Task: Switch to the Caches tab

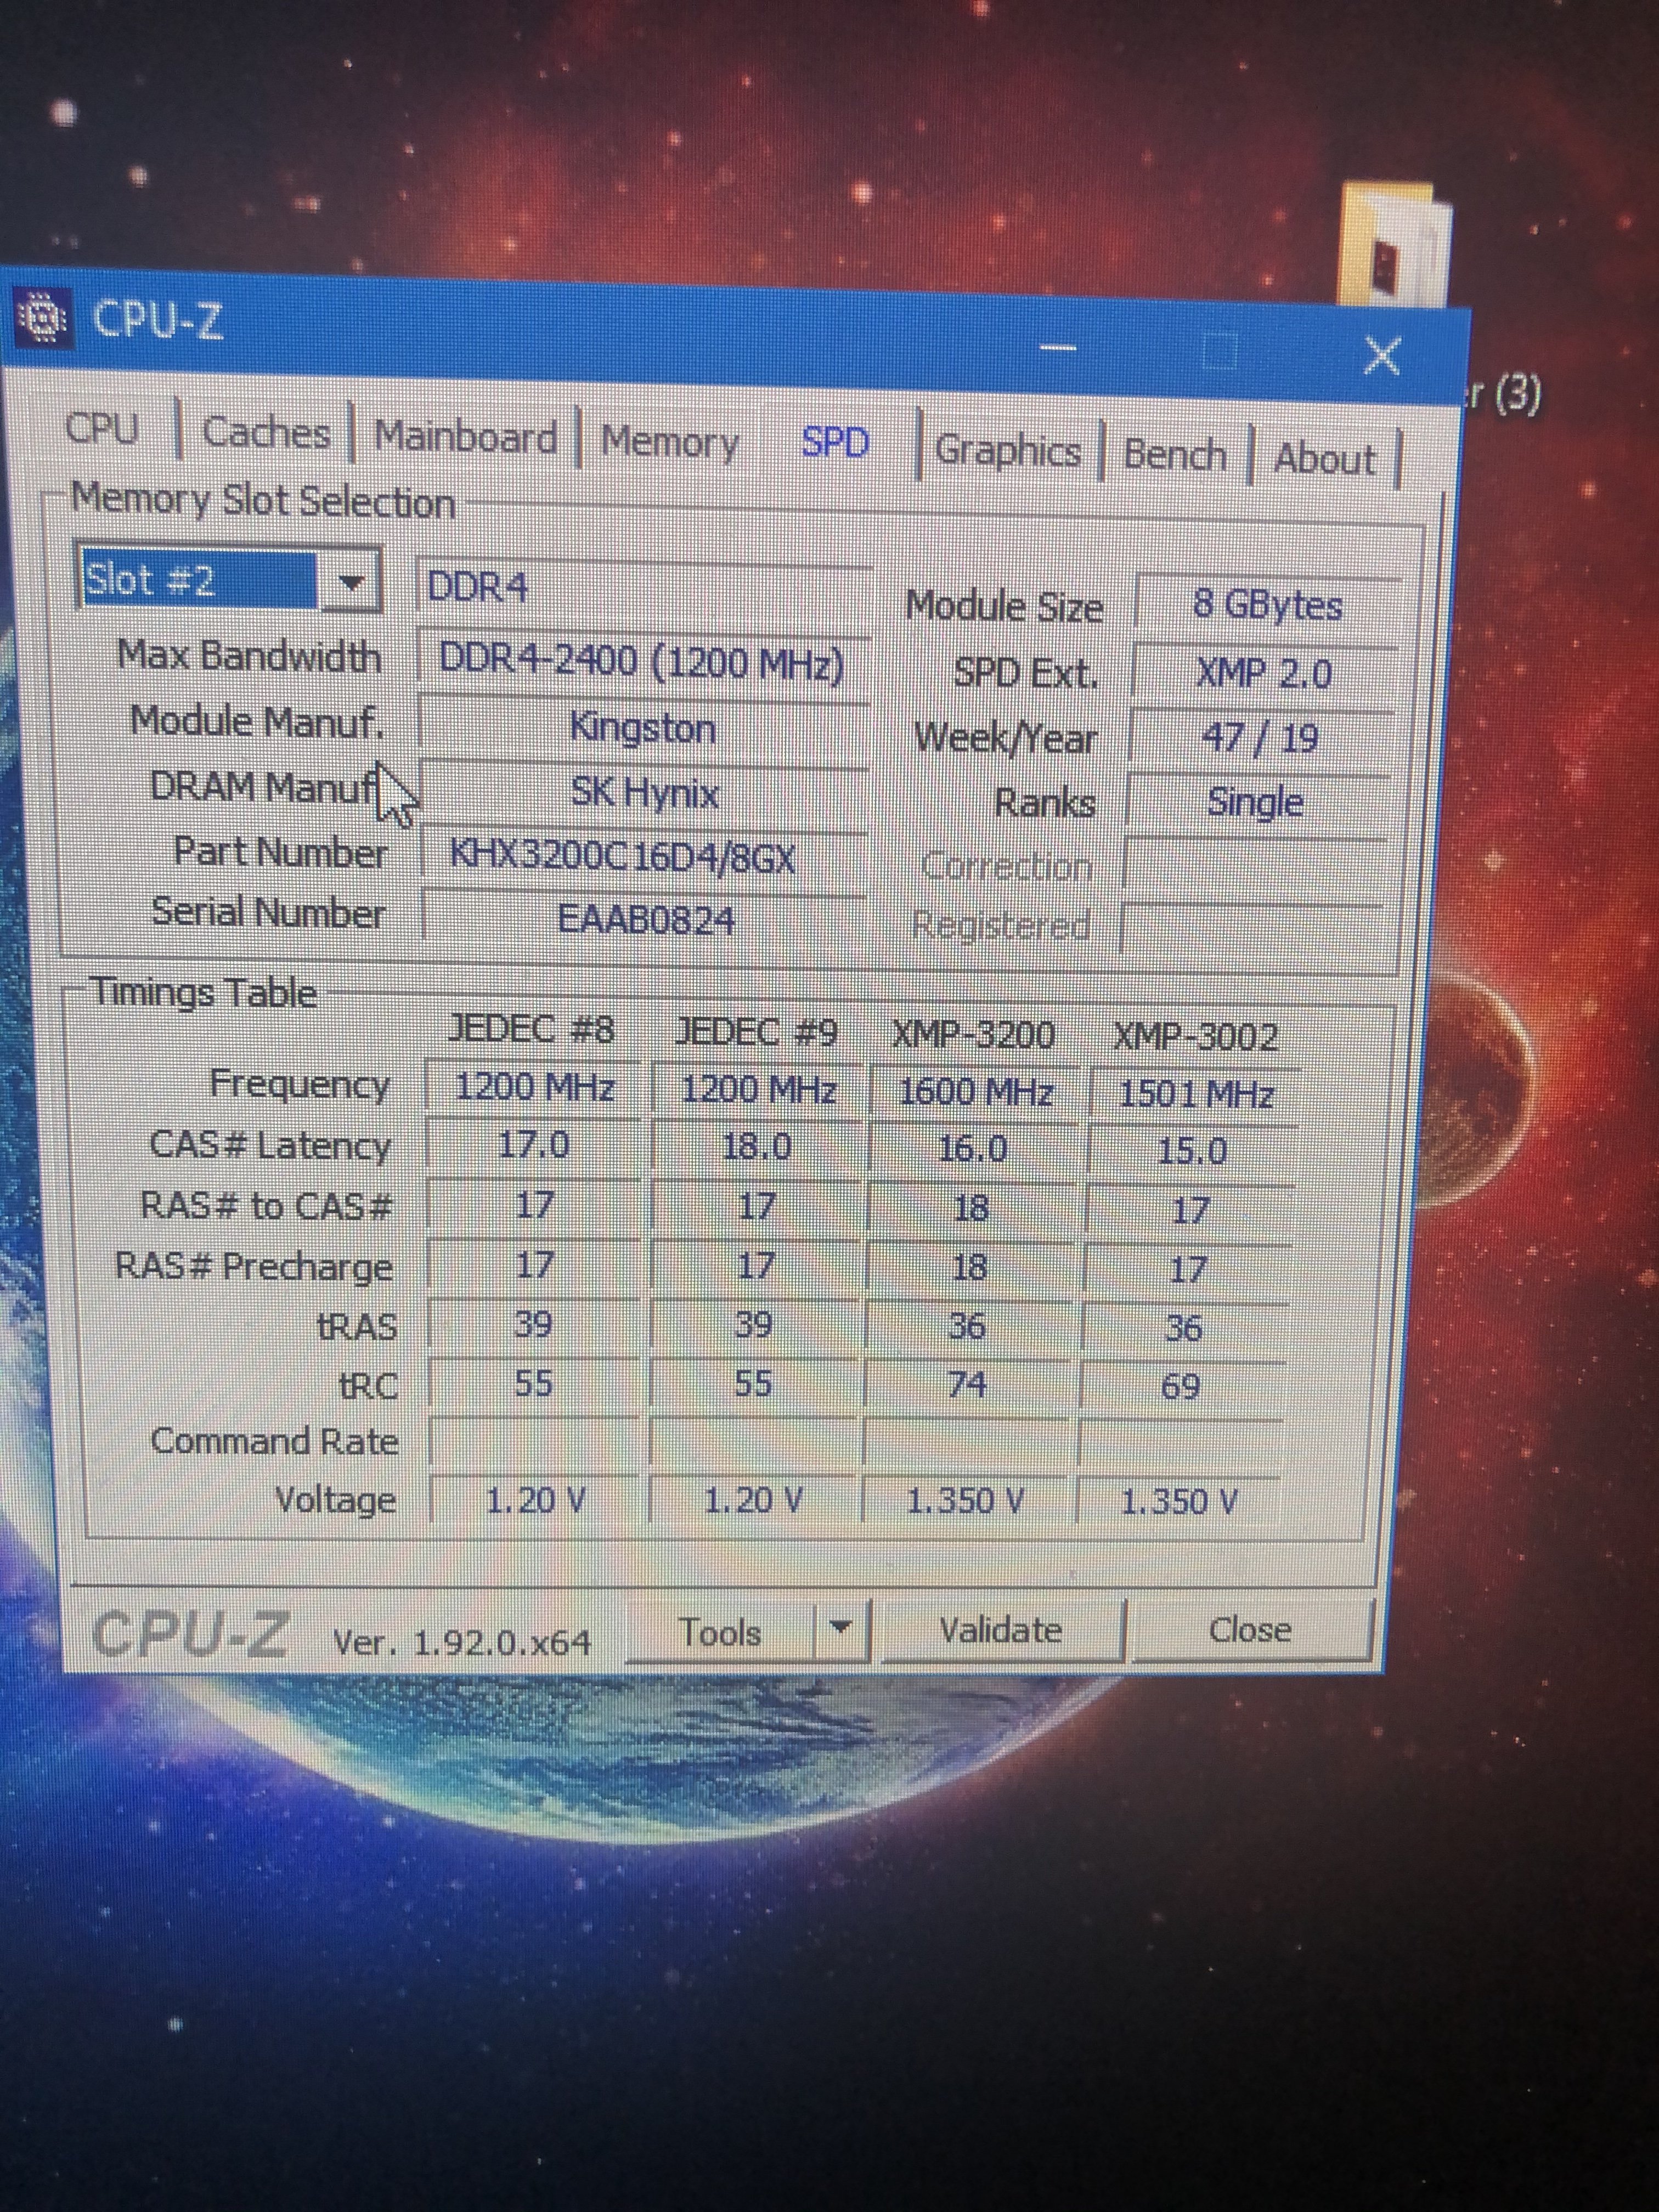Action: pos(265,433)
